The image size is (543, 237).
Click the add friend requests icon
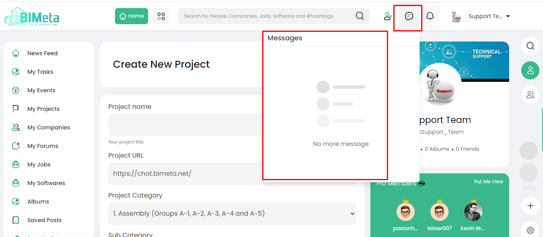(388, 16)
